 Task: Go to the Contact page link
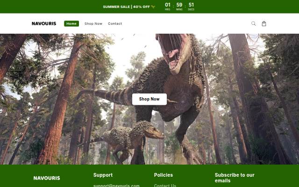(115, 24)
